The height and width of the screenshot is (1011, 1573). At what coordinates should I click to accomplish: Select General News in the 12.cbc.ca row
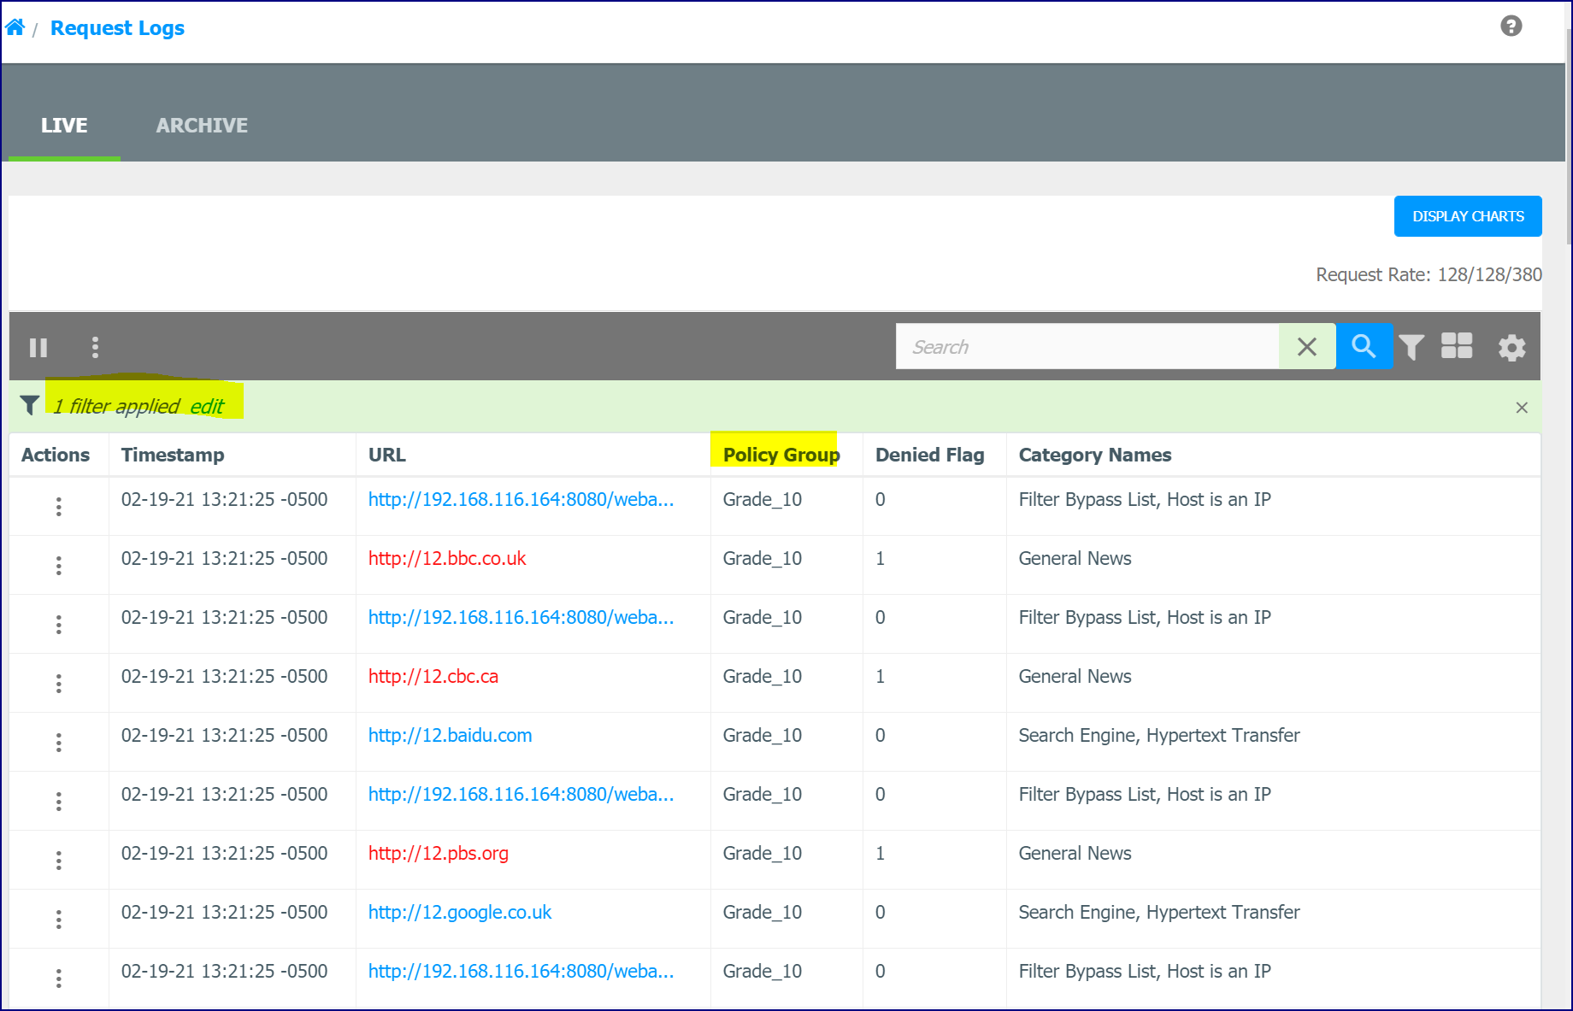coord(1075,677)
